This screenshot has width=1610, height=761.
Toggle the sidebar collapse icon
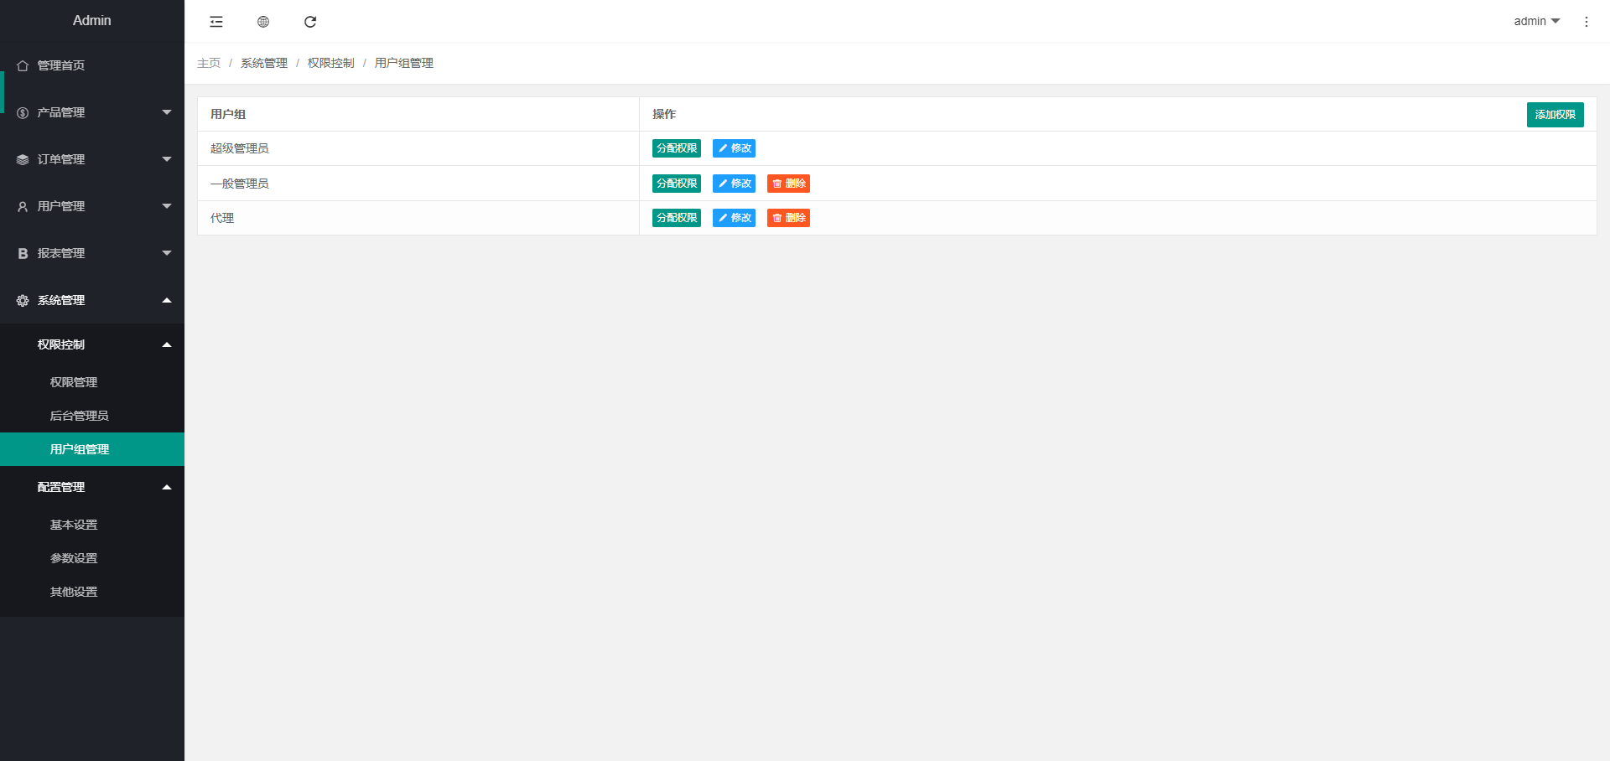point(216,22)
